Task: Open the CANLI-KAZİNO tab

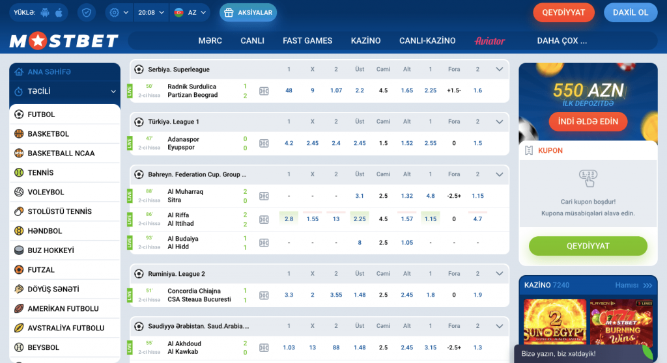Action: pos(427,41)
